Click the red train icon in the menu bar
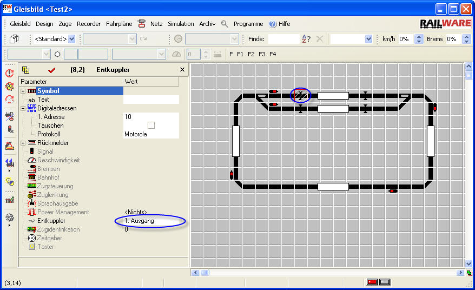Image resolution: width=475 pixels, height=290 pixels. pyautogui.click(x=141, y=24)
